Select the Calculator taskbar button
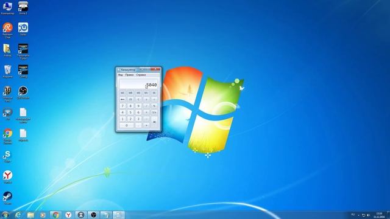 pos(119,215)
